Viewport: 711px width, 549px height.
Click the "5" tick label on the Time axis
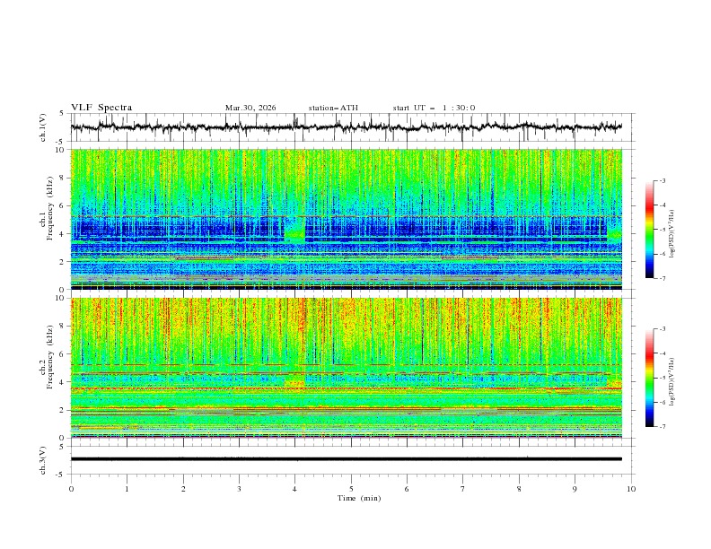[351, 489]
